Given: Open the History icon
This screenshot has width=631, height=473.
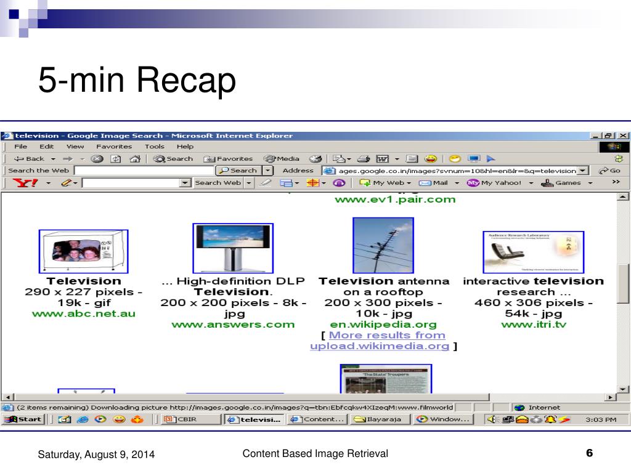Looking at the screenshot, I should click(315, 159).
